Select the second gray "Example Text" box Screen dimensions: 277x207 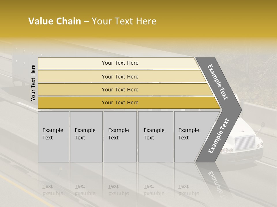86,137
